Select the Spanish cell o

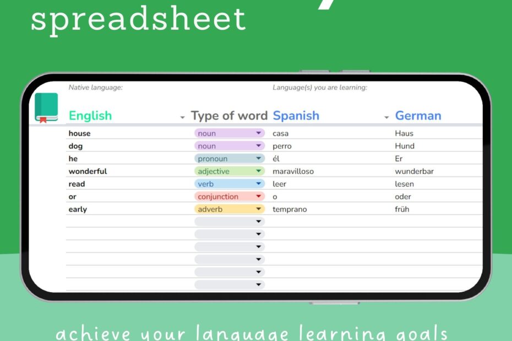(275, 197)
